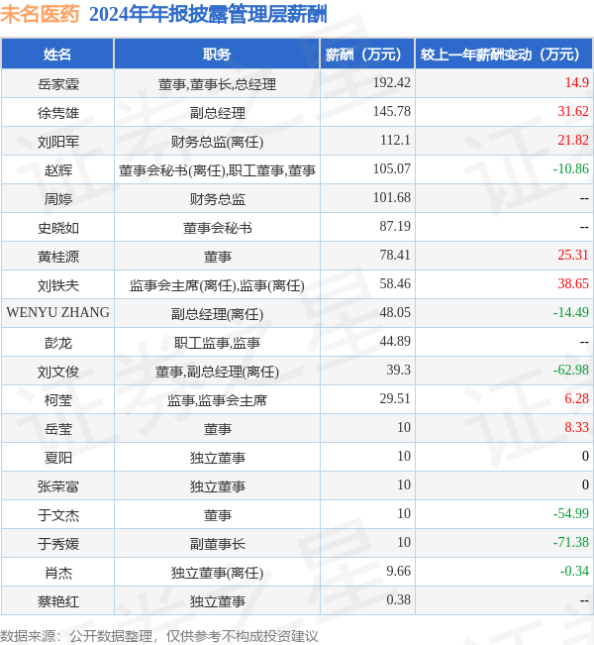The image size is (594, 645).
Task: Click the change value 21.82
Action: 573,141
